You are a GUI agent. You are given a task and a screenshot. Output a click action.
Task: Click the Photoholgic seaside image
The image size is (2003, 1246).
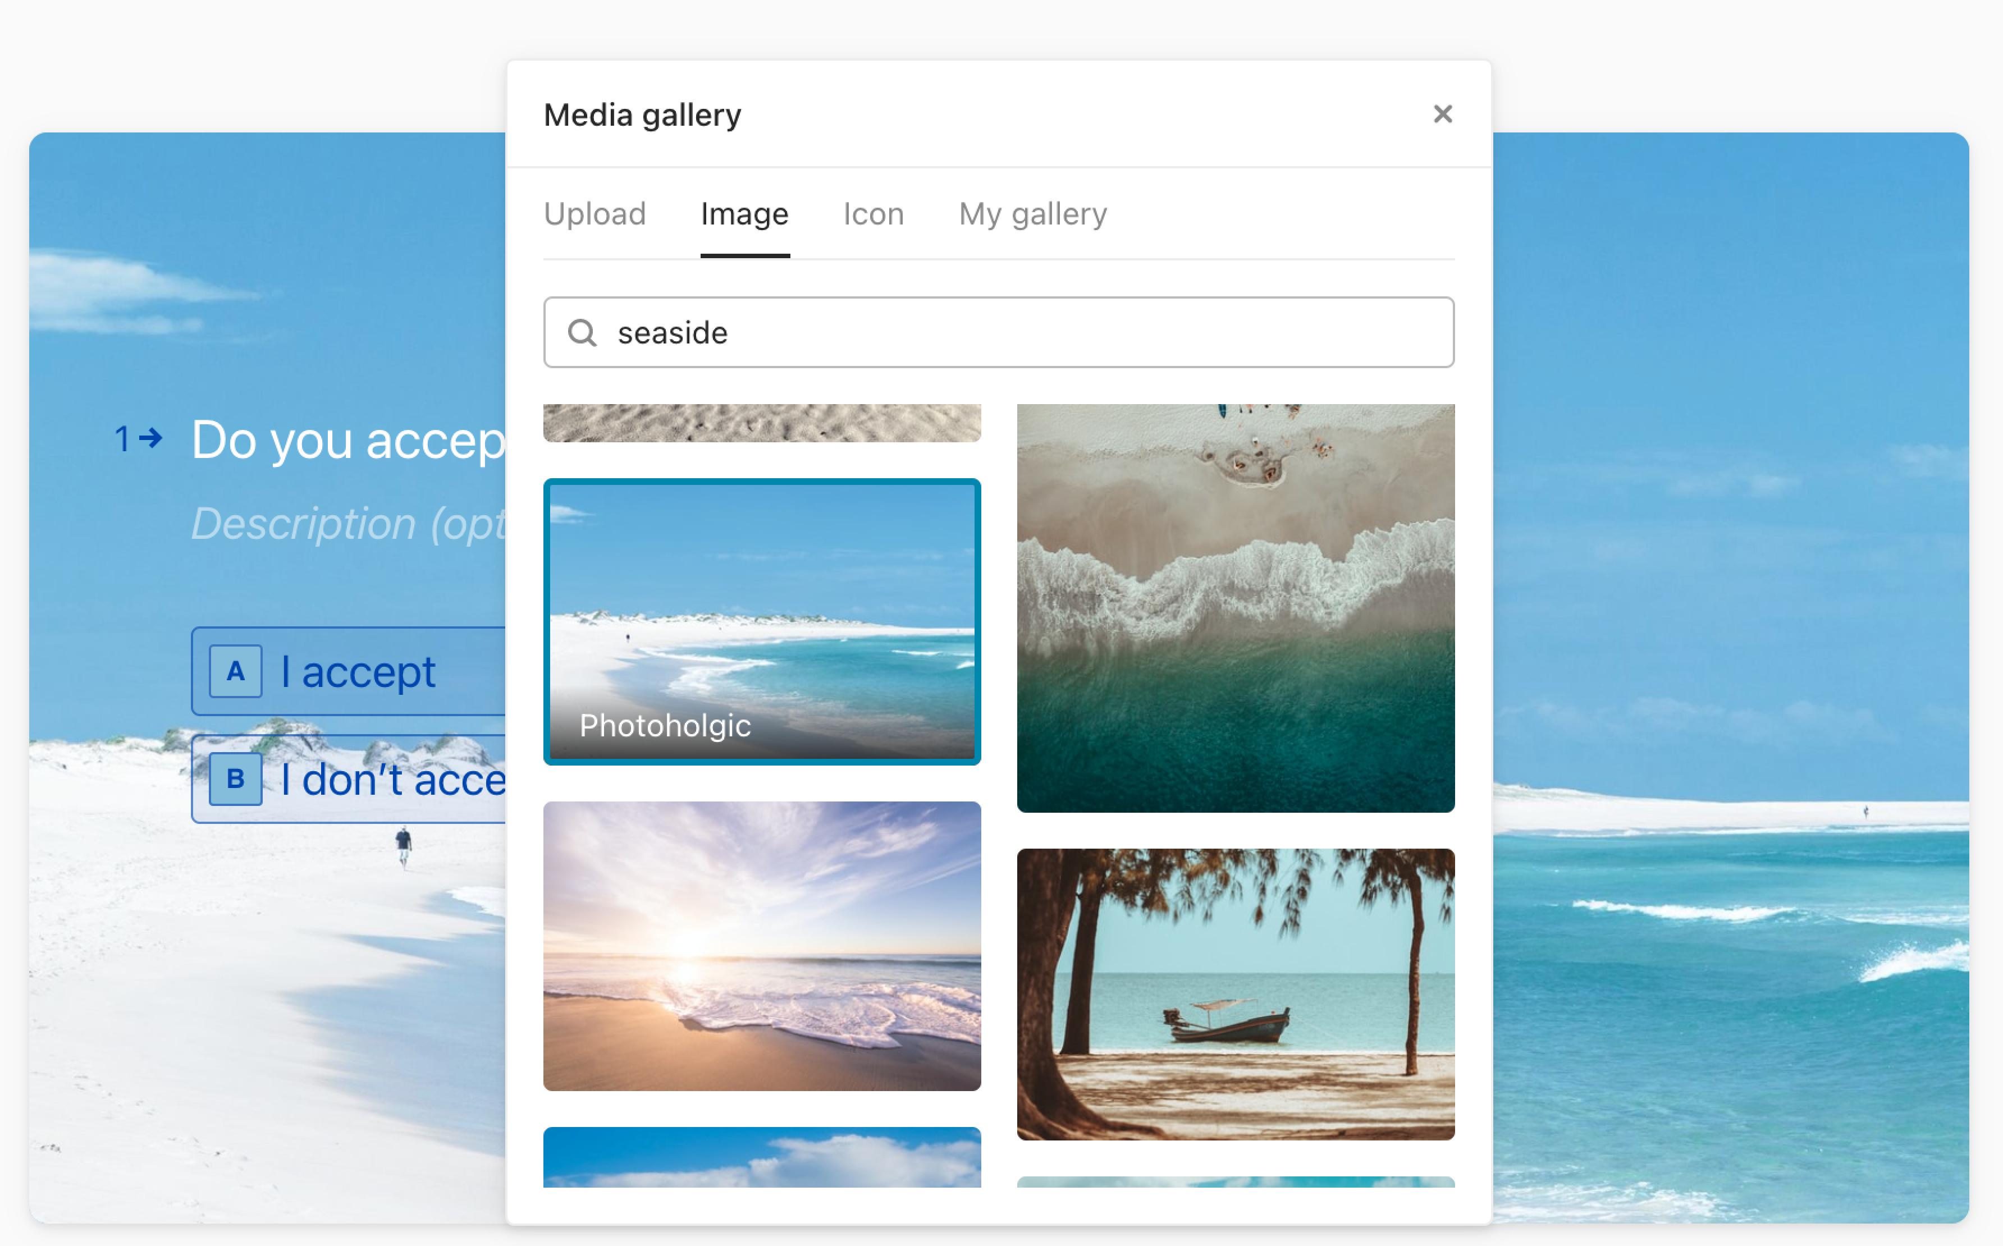(764, 621)
